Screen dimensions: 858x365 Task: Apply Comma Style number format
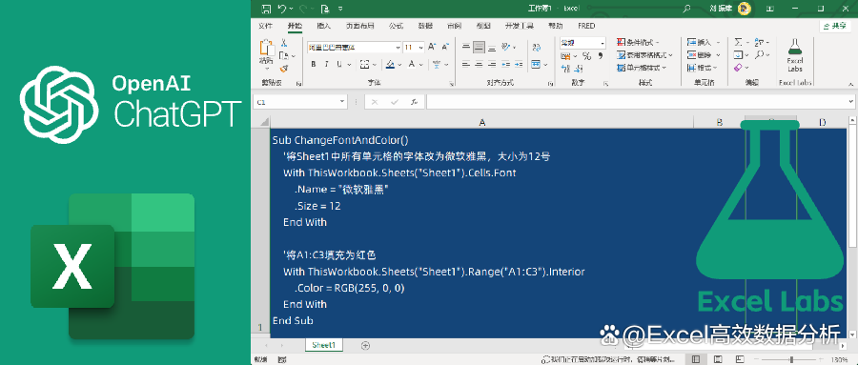tap(601, 56)
